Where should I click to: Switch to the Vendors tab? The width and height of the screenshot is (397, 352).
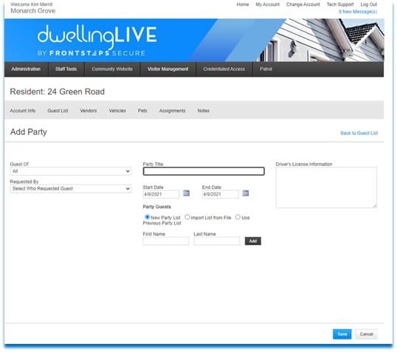click(89, 111)
